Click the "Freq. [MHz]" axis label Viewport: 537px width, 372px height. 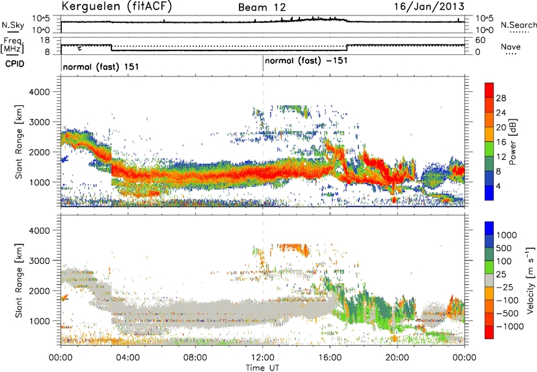pos(13,46)
